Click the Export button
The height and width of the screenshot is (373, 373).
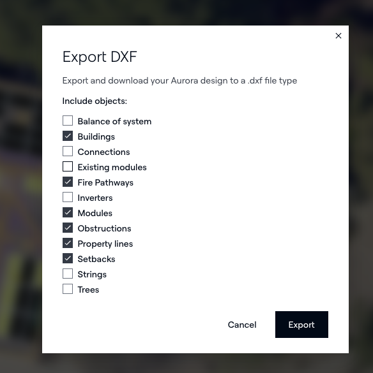(x=301, y=325)
